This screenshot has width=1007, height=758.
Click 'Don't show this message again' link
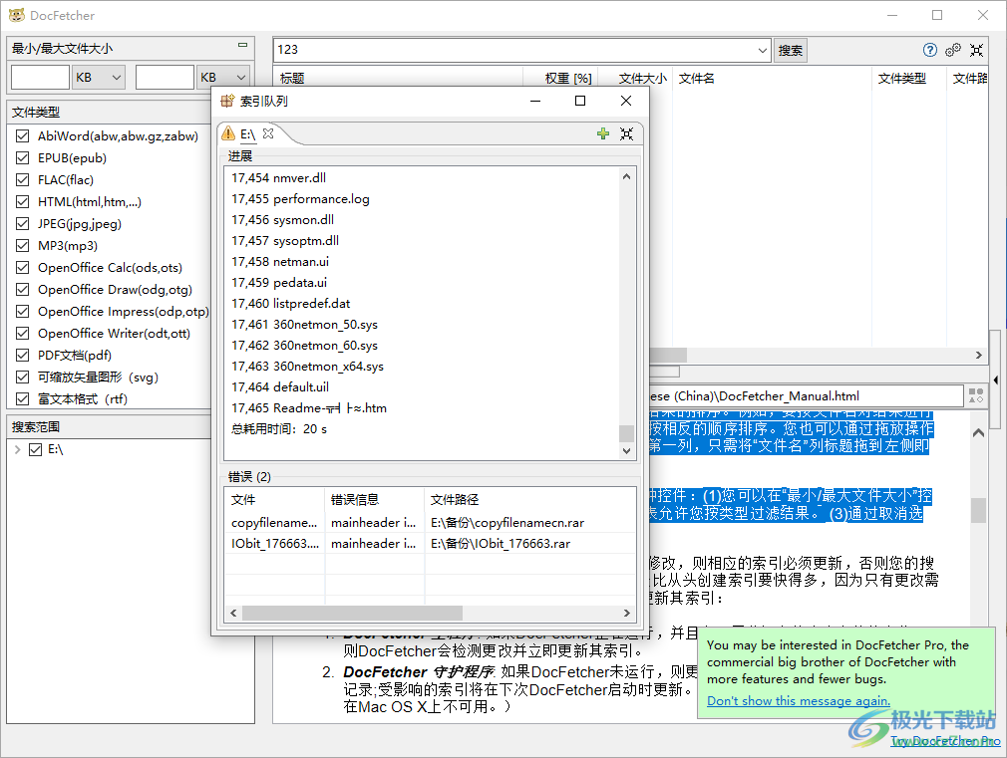point(799,701)
